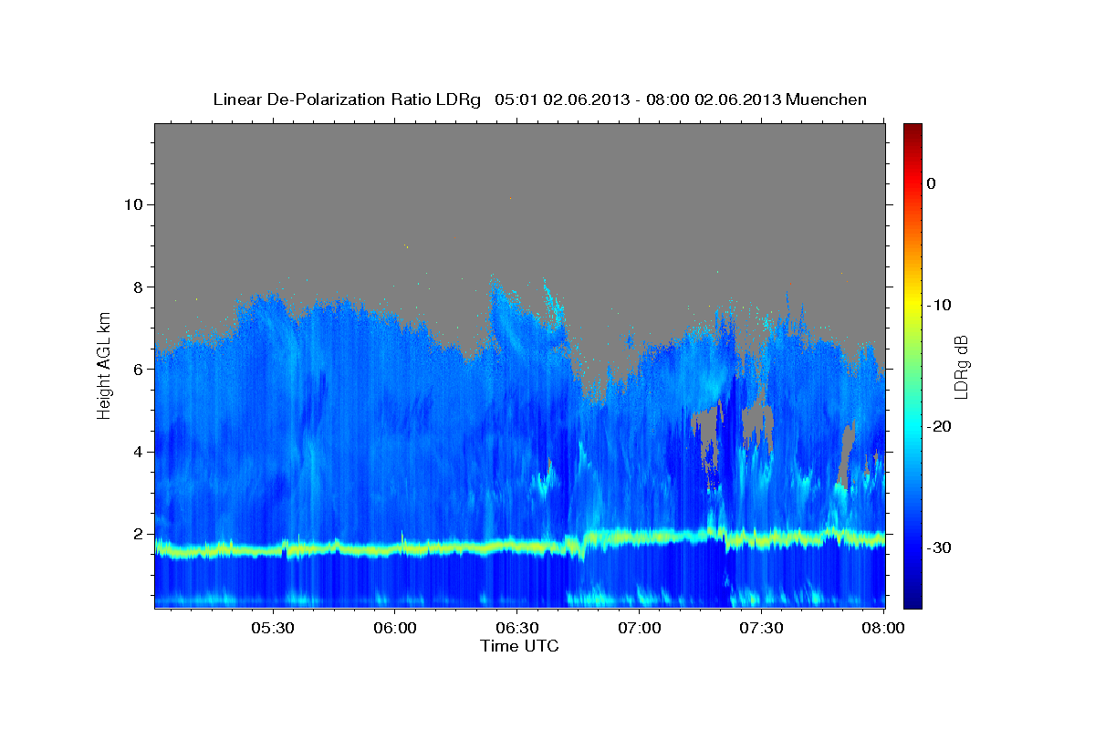Click the colorbar value 0
Image resolution: width=1095 pixels, height=730 pixels.
[931, 183]
